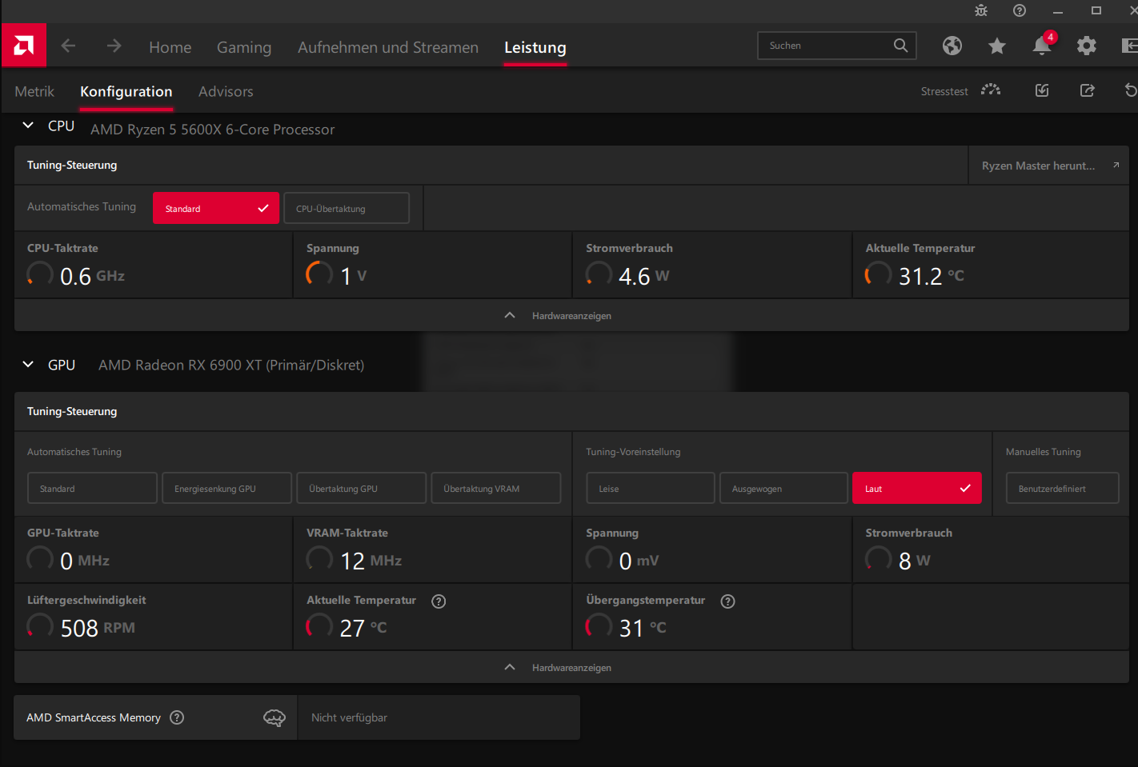Select CPU-Übertaktung tuning option
This screenshot has width=1138, height=767.
pyautogui.click(x=347, y=208)
